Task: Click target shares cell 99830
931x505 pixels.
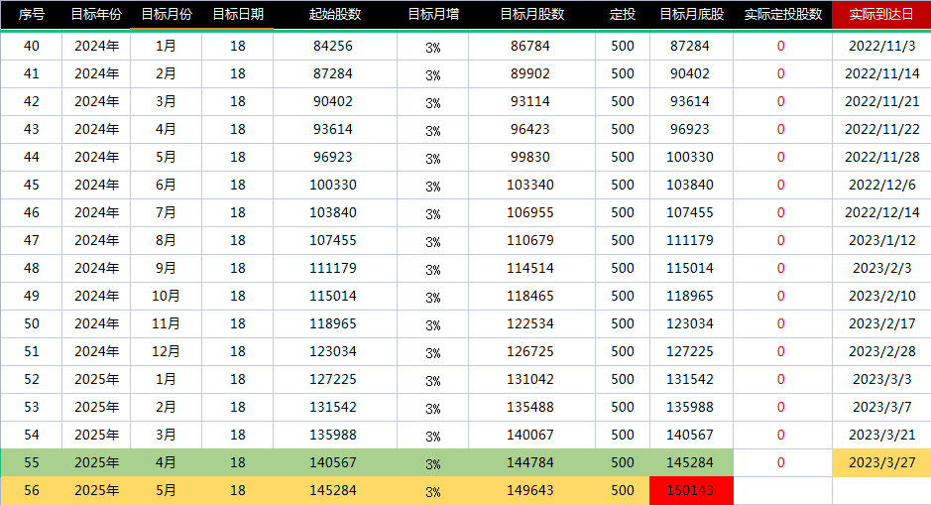Action: coord(531,157)
